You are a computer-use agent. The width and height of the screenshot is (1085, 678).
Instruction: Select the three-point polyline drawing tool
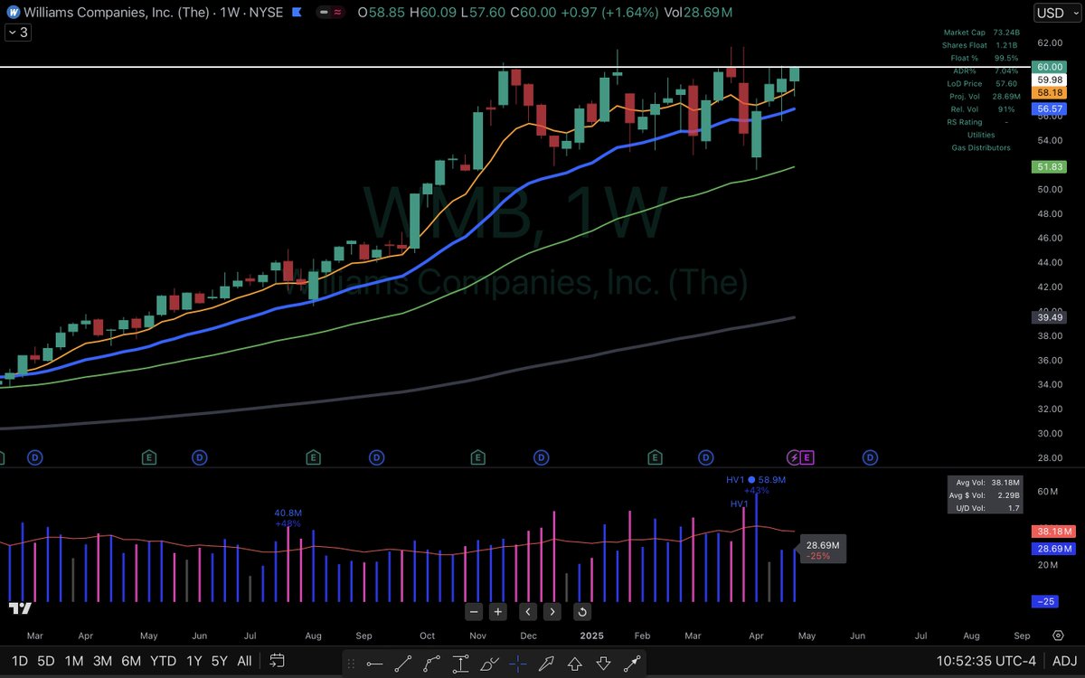tap(434, 663)
